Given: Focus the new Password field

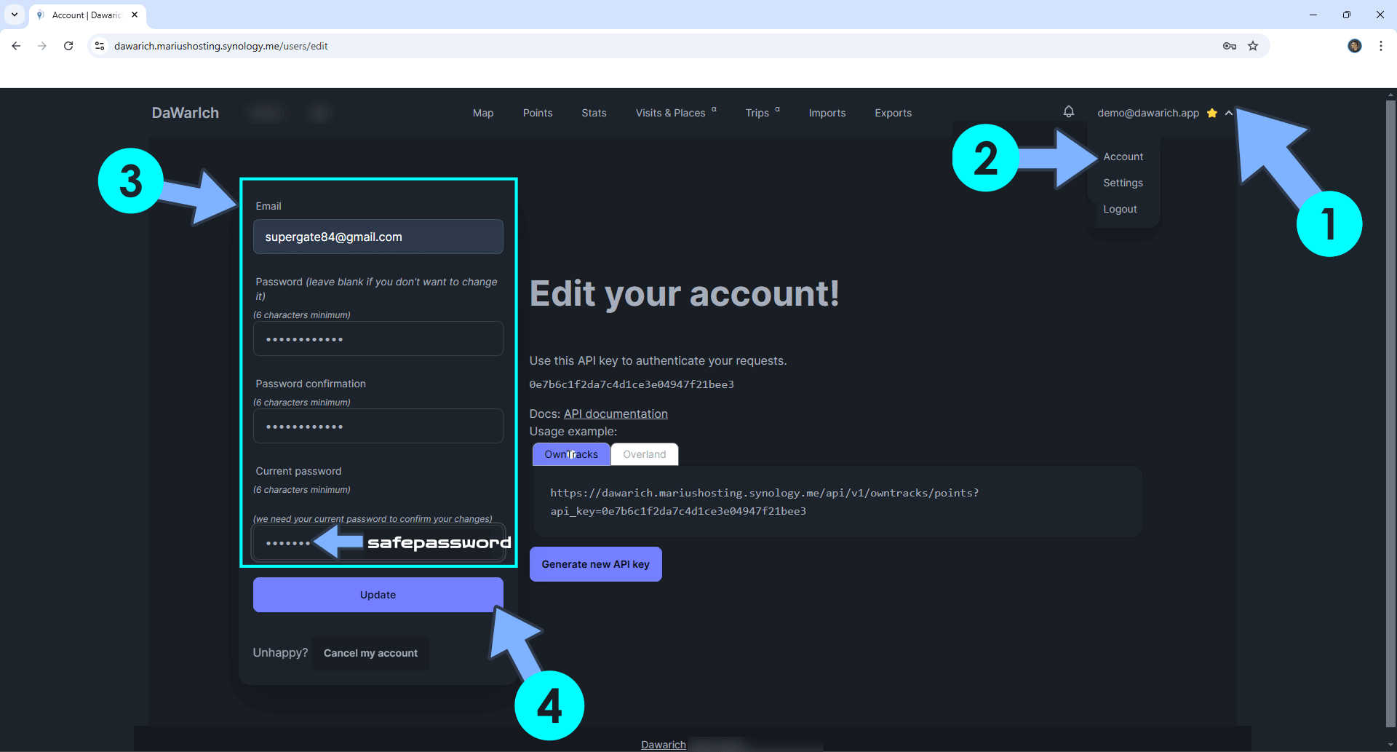Looking at the screenshot, I should (378, 339).
